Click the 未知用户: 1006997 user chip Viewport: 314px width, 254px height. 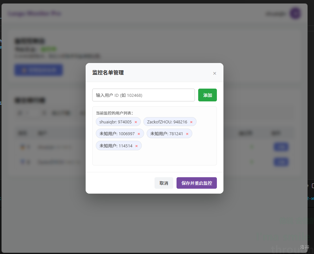point(117,134)
